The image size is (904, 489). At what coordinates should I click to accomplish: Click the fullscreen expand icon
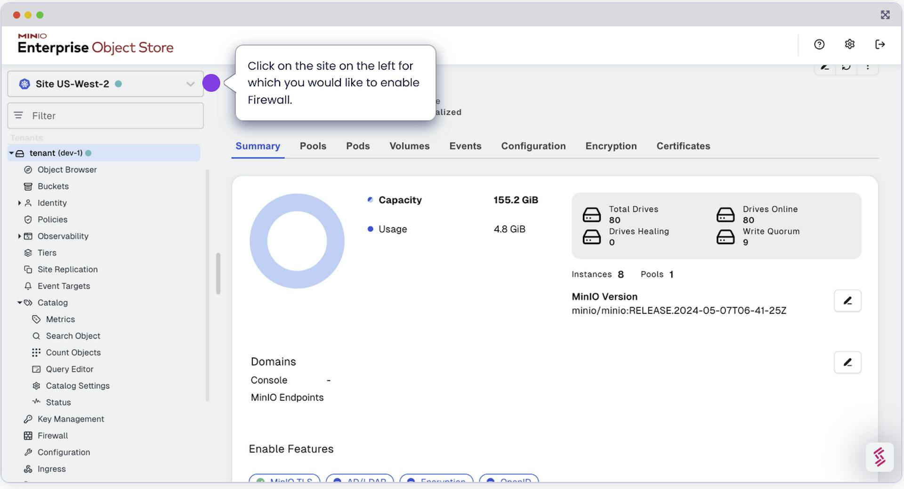[x=885, y=15]
